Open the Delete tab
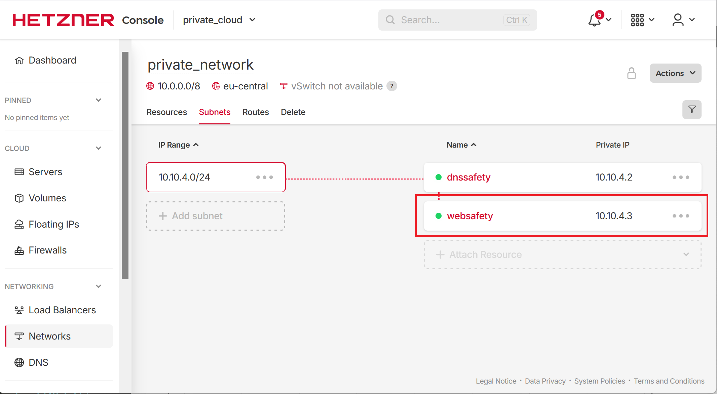The image size is (717, 394). (x=293, y=112)
